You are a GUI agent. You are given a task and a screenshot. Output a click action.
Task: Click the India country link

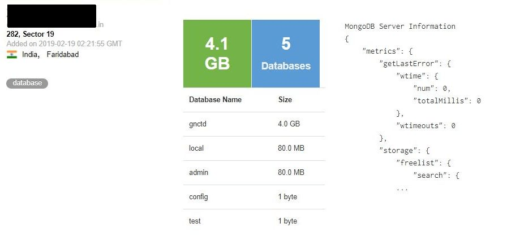[x=31, y=55]
